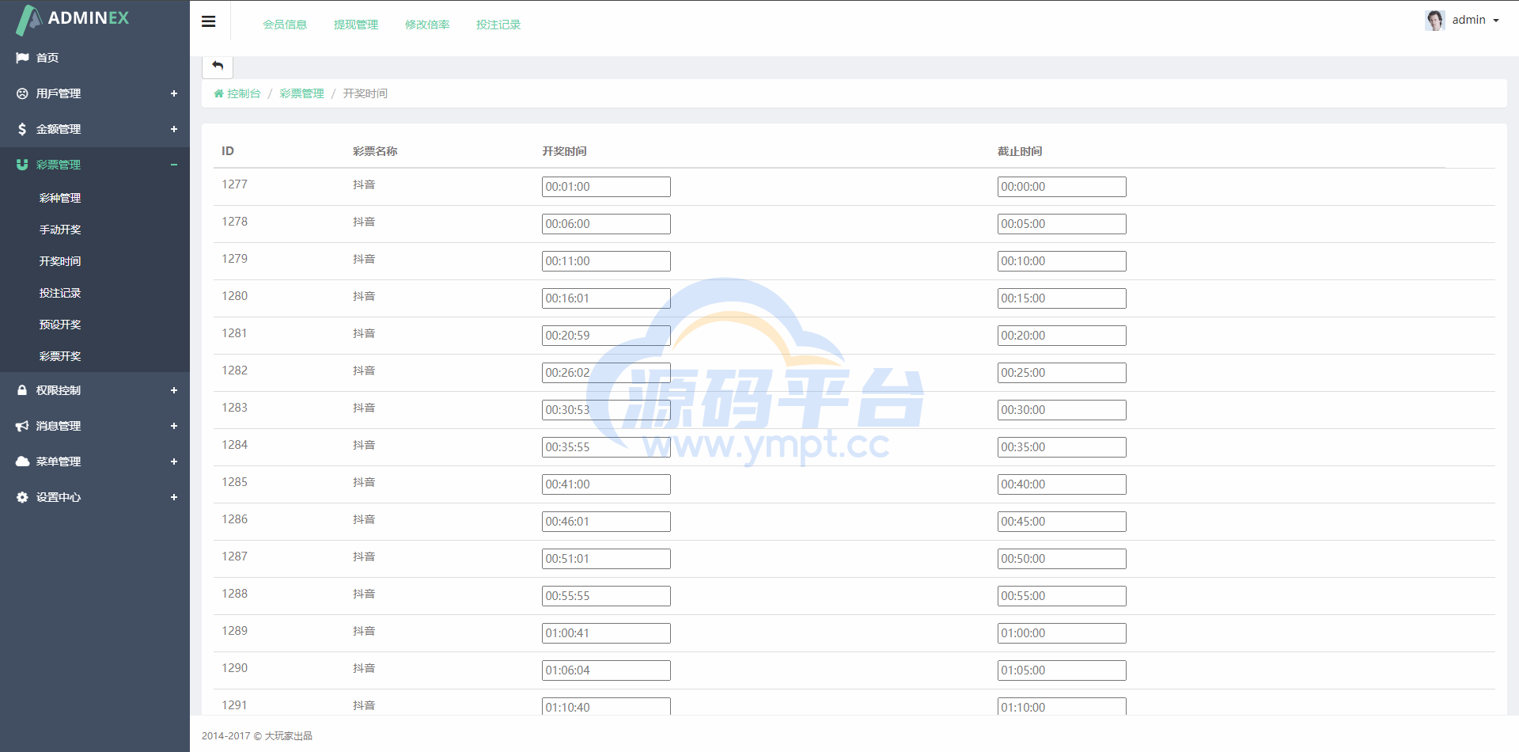Click the lock icon for 权限控制
Image resolution: width=1519 pixels, height=752 pixels.
(x=22, y=390)
